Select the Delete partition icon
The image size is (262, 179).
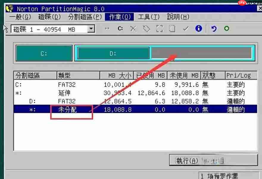click(x=133, y=29)
